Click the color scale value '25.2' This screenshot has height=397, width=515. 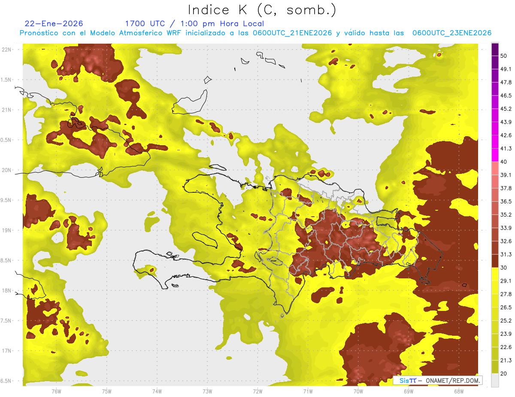[506, 321]
